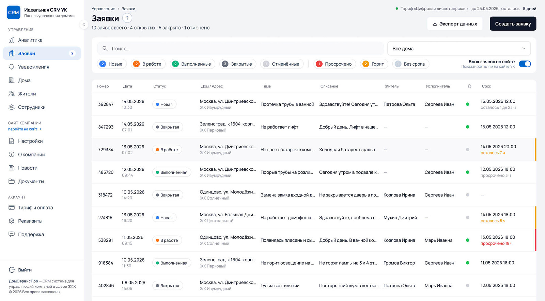Open the Все дома dropdown
This screenshot has height=301, width=545.
[x=459, y=49]
